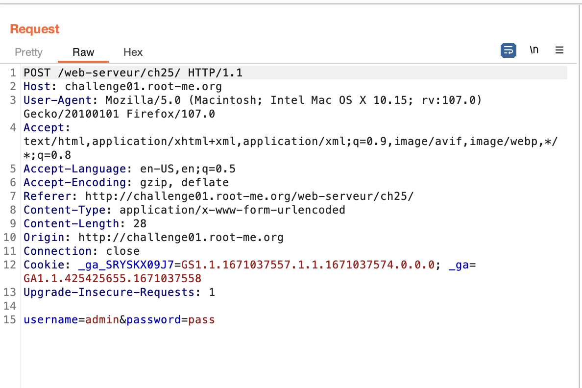Switch to the Pretty tab

28,52
